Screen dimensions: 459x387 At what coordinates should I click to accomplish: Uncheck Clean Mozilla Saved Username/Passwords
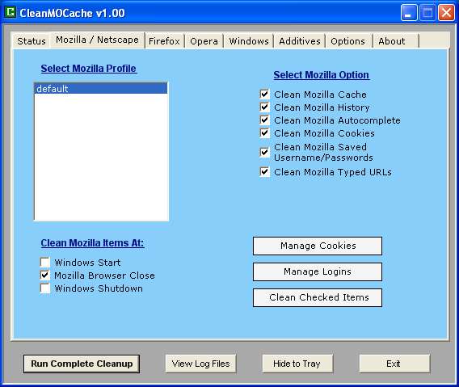(x=264, y=152)
